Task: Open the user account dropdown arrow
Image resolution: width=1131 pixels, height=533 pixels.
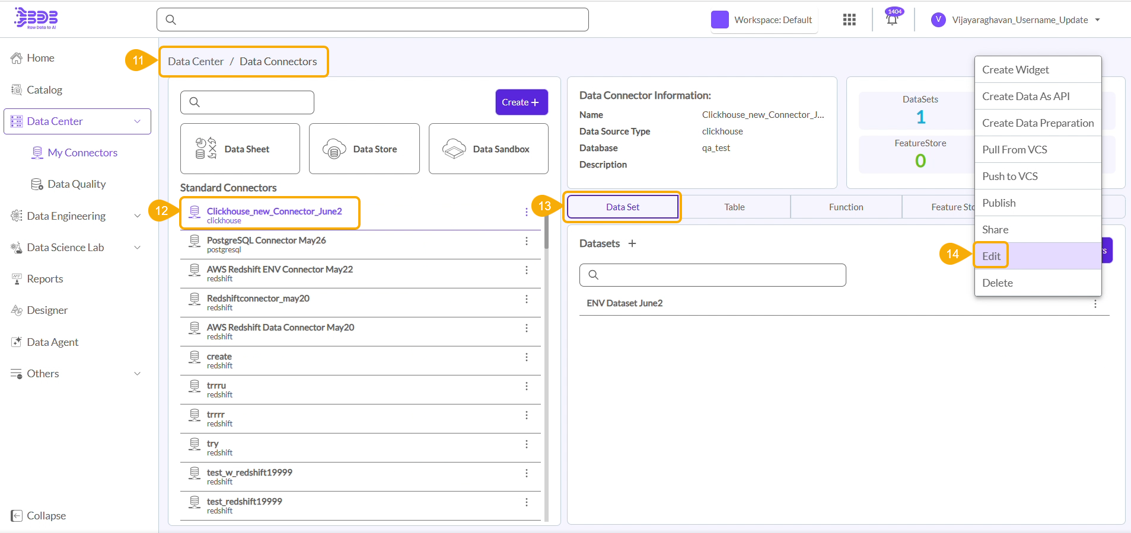Action: (x=1097, y=20)
